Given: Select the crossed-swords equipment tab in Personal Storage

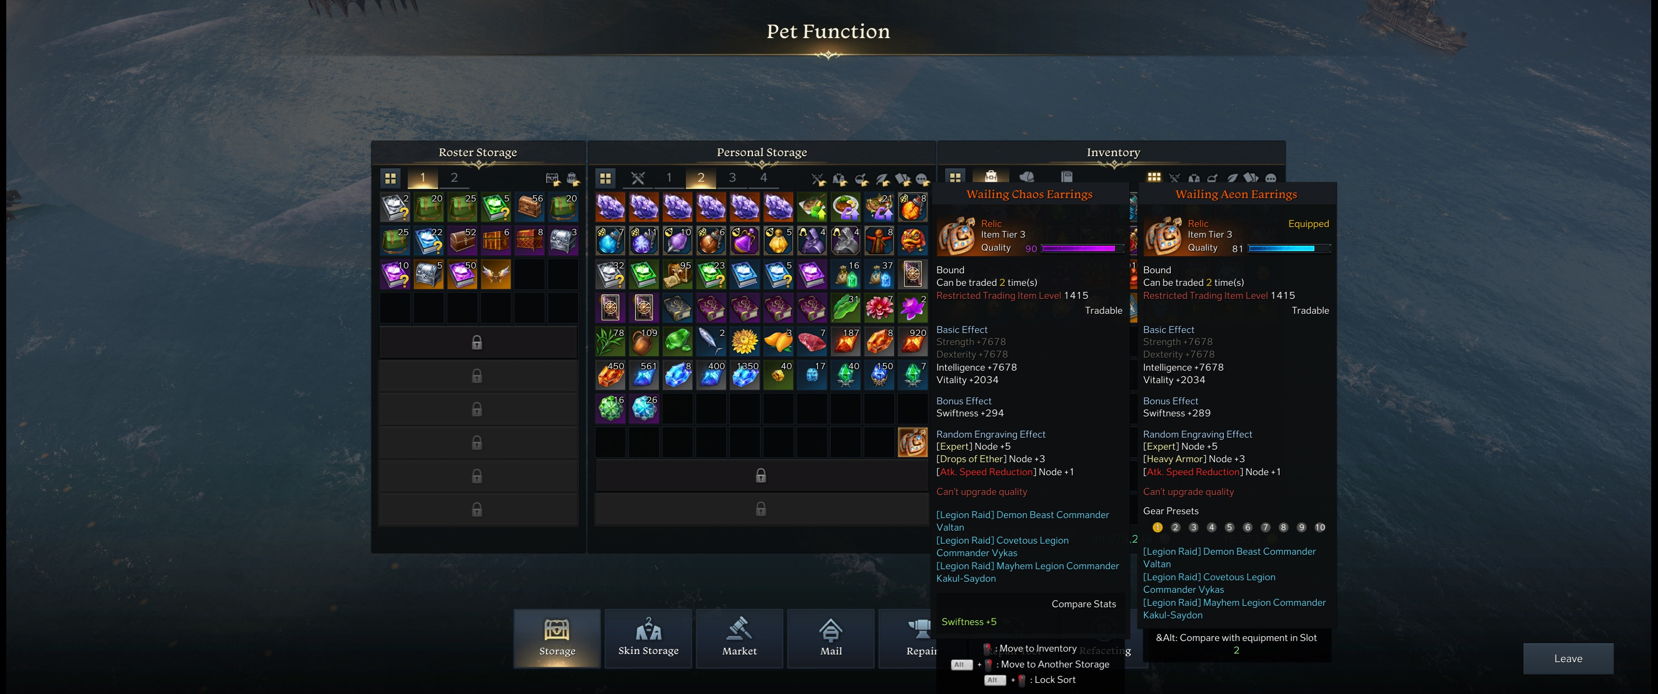Looking at the screenshot, I should 638,178.
